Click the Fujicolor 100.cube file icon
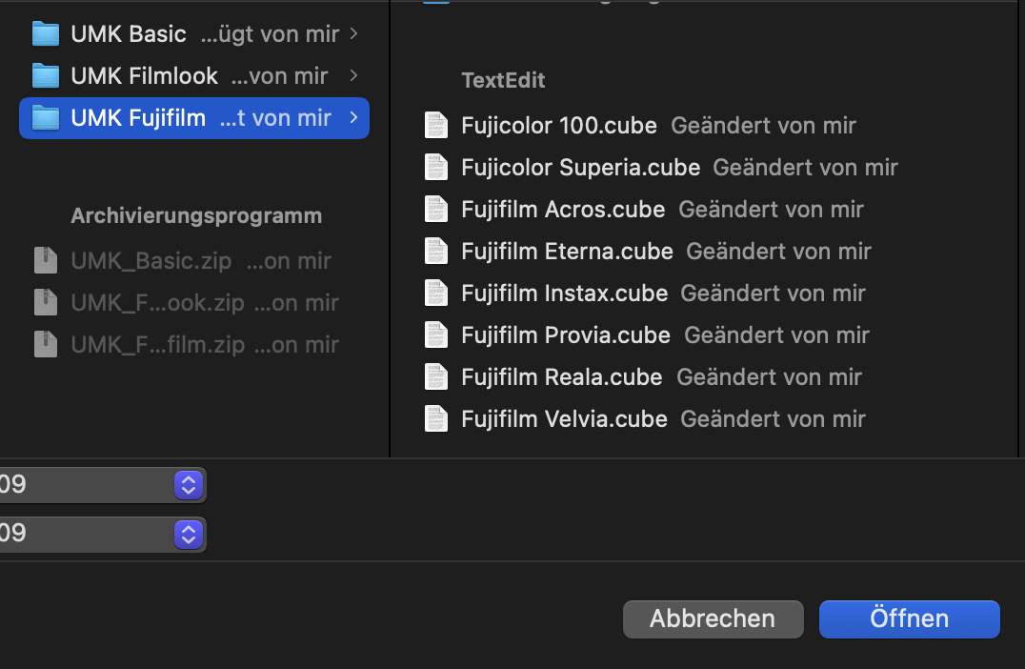 point(436,126)
